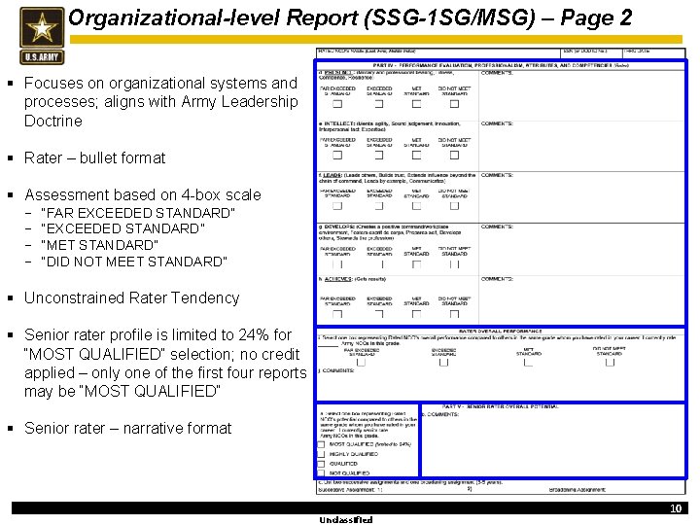Check FAR EXCEEDED STANDARD in Rater Overall Performance

point(361,363)
